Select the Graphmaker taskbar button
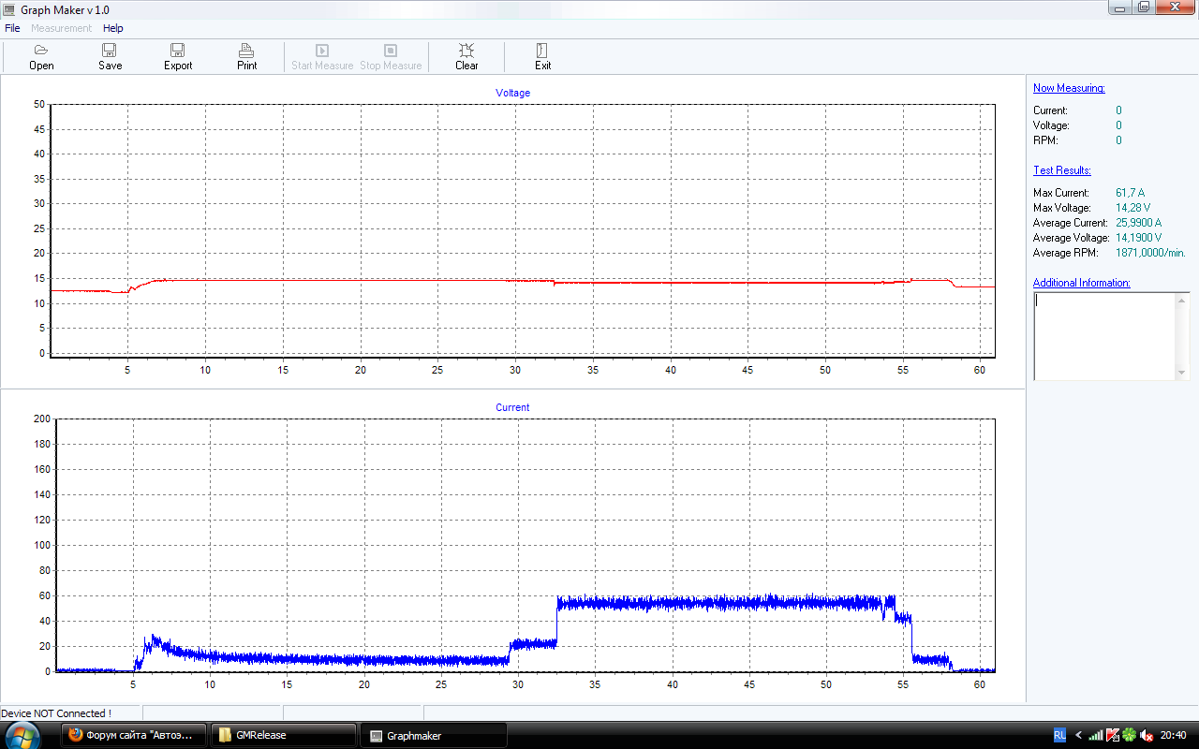 (434, 735)
